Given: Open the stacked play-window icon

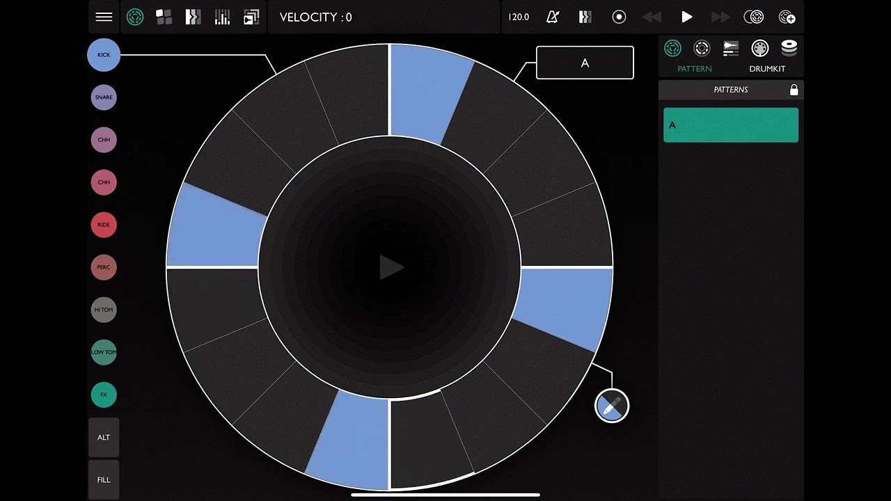Looking at the screenshot, I should (251, 17).
